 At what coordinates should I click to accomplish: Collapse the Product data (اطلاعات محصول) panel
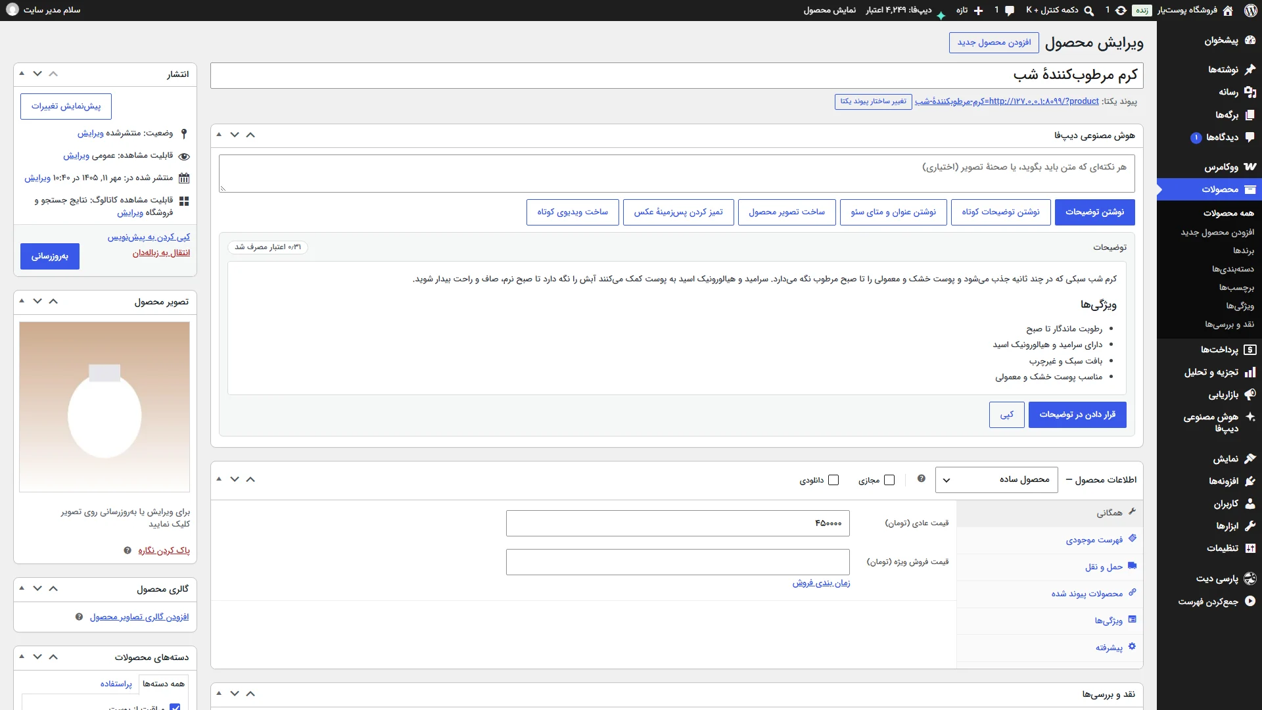(219, 479)
